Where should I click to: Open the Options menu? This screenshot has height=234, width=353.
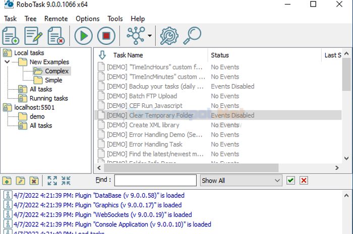click(88, 19)
